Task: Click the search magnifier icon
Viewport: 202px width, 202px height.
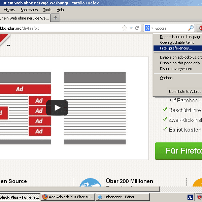Action: (x=191, y=28)
